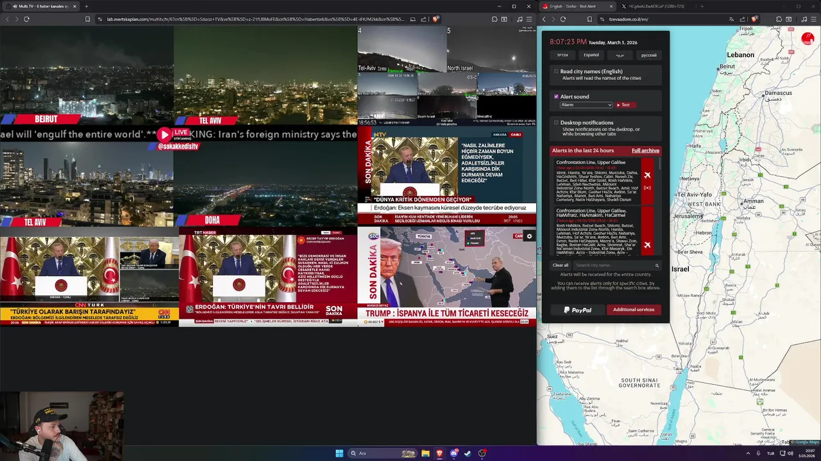821x461 pixels.
Task: Enable Read city names (English) checkbox
Action: tap(556, 72)
